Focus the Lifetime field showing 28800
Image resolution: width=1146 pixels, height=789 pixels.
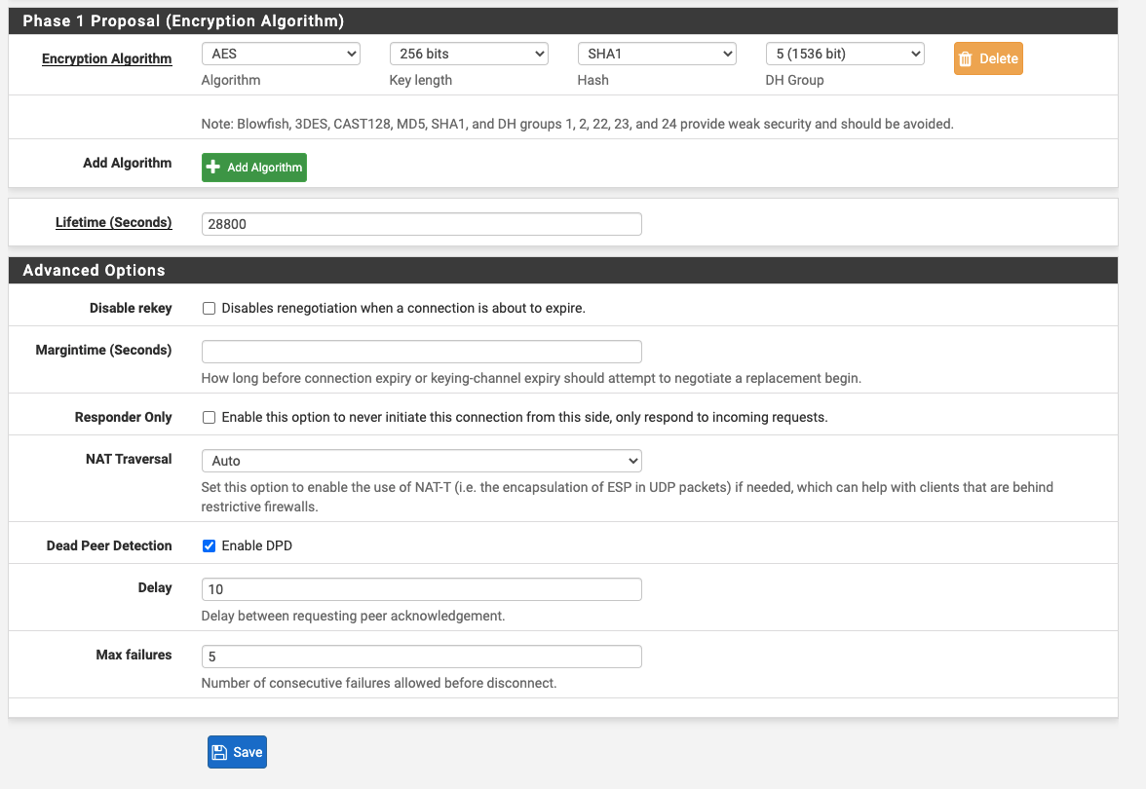click(x=422, y=224)
